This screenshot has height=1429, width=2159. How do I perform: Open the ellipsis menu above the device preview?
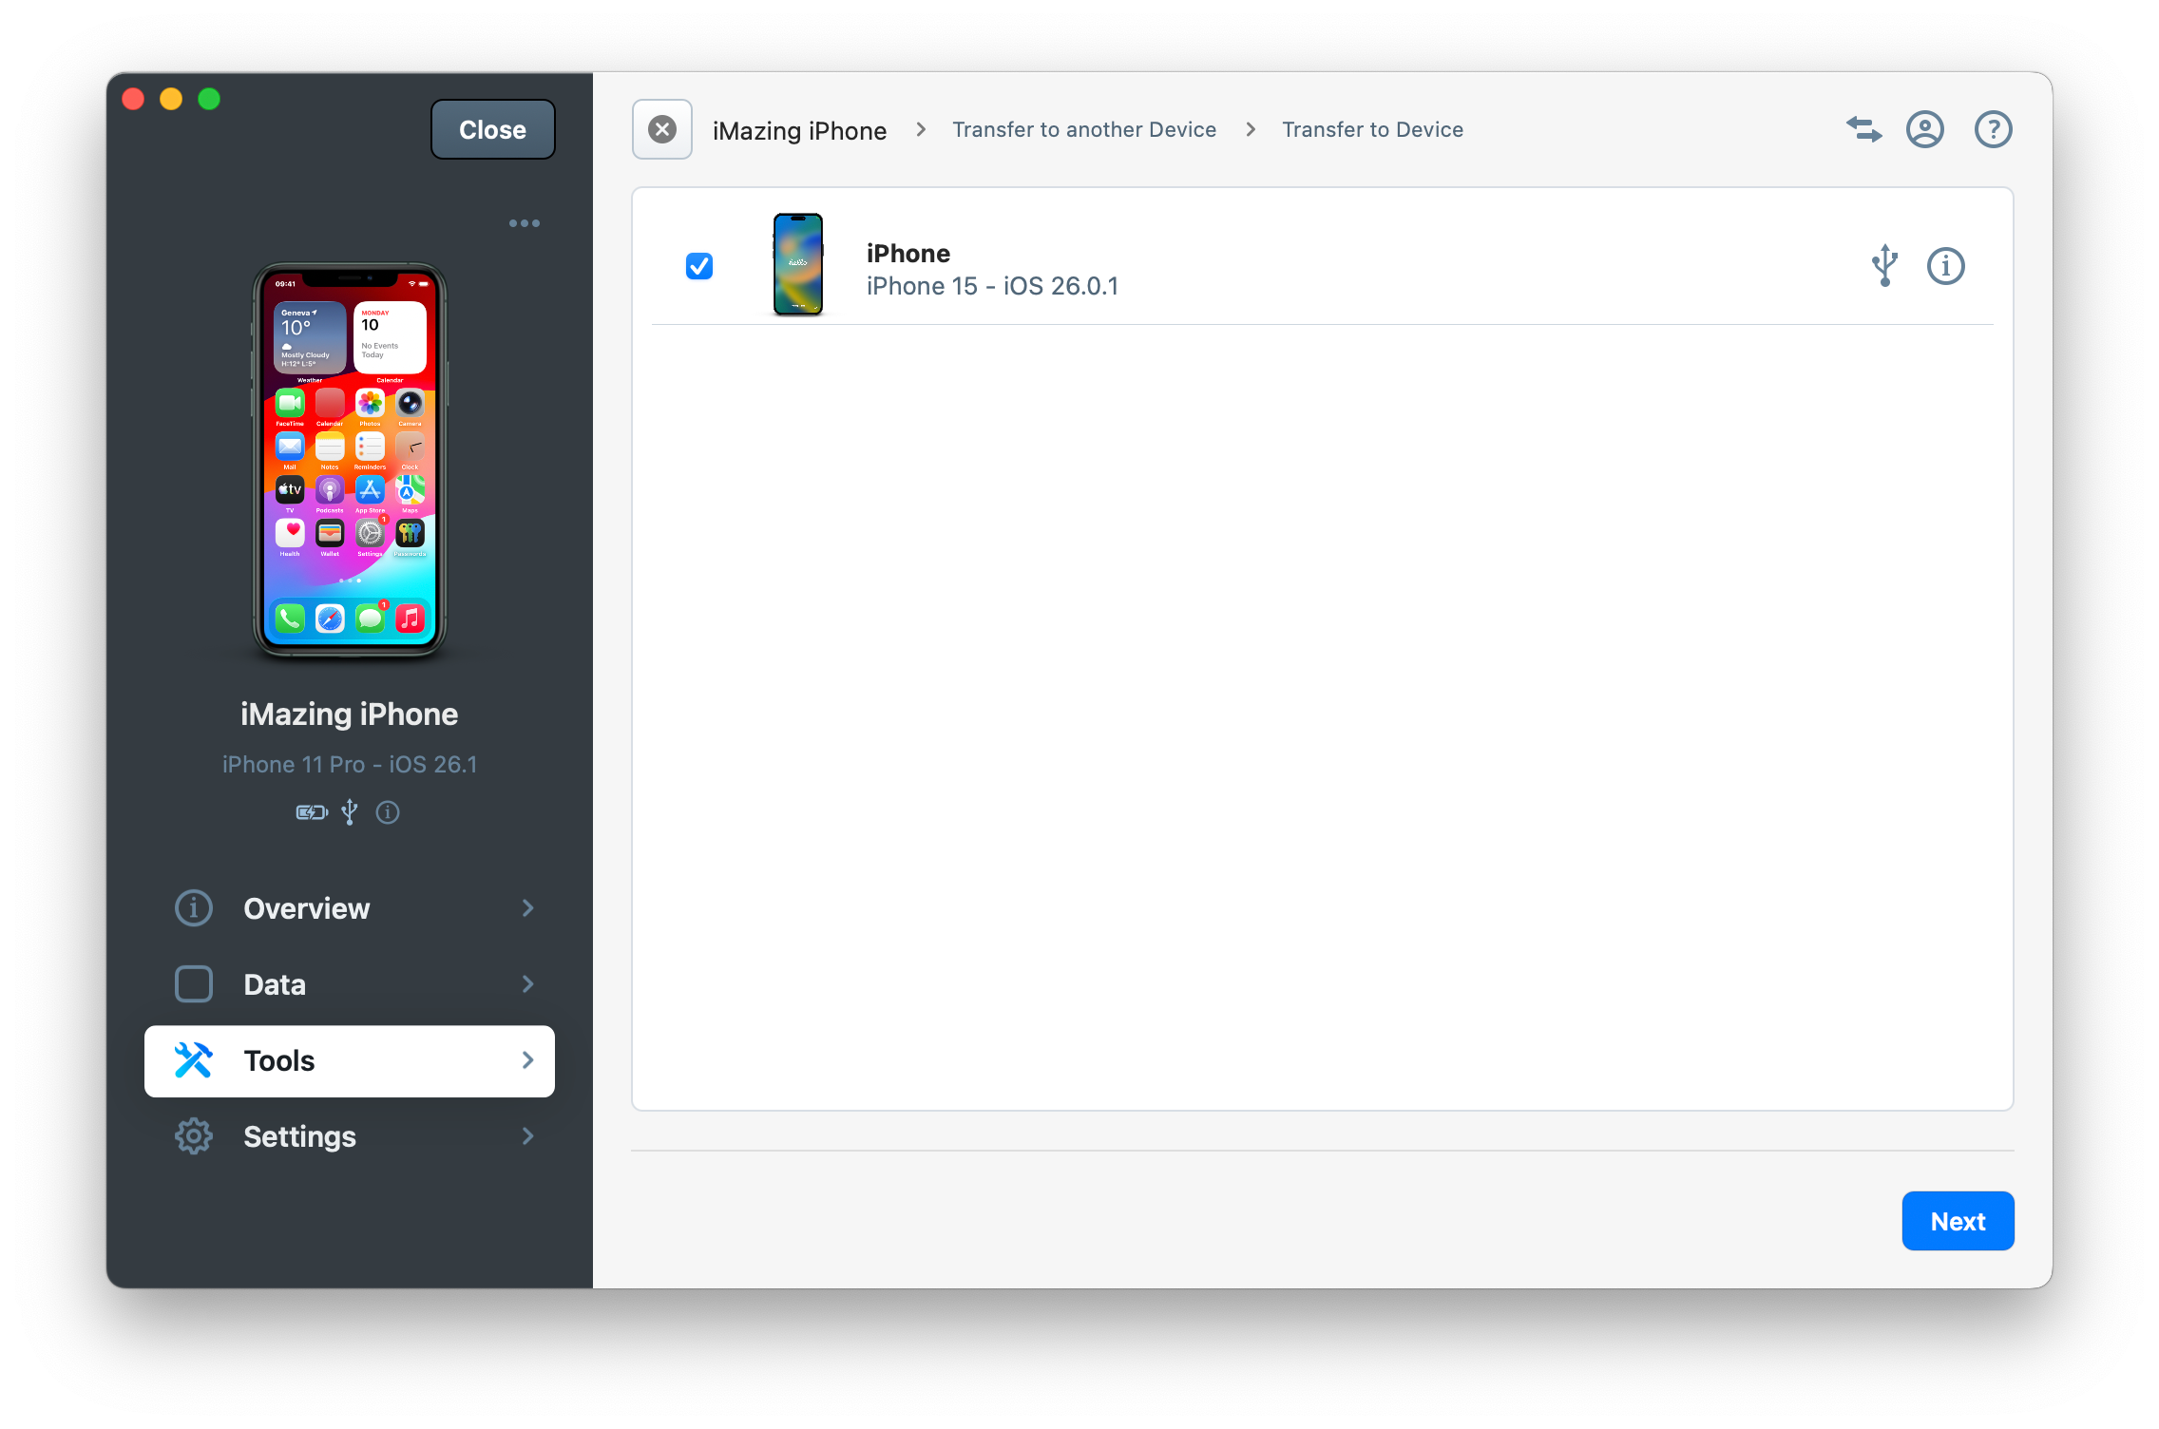pos(525,222)
